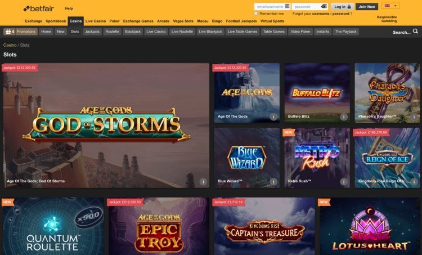This screenshot has width=422, height=255.
Task: Click the Log In button
Action: click(x=342, y=6)
